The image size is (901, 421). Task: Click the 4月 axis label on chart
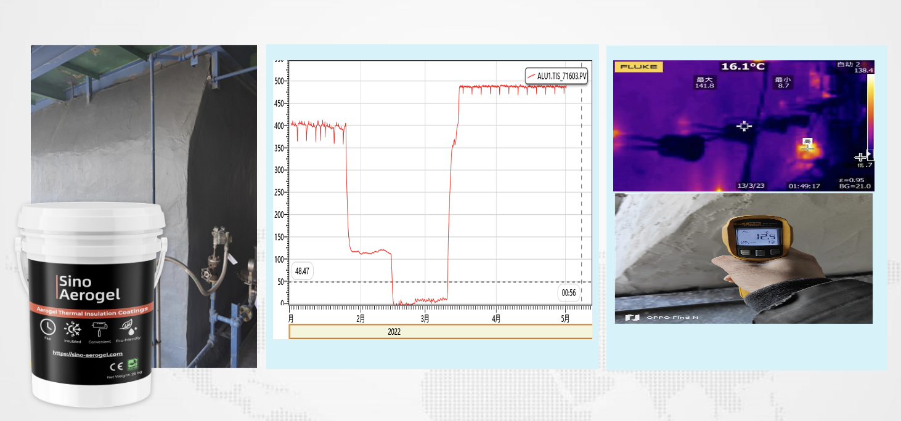(497, 319)
